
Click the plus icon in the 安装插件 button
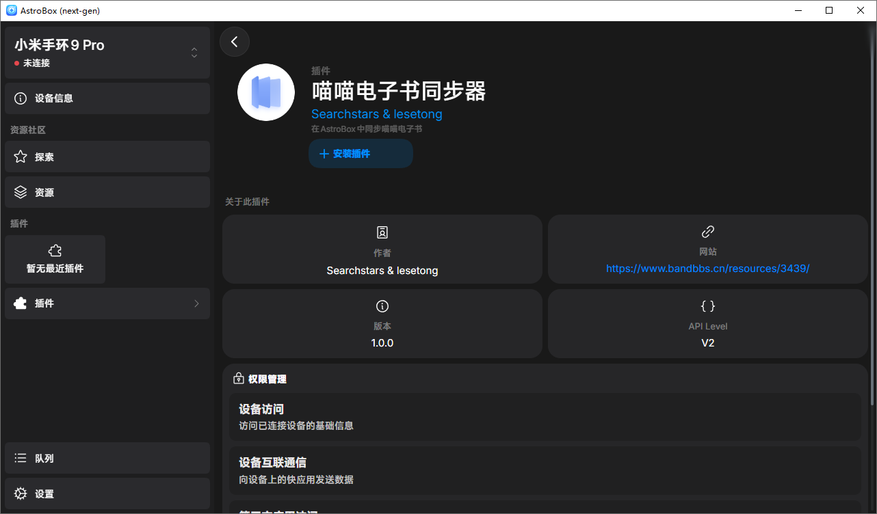pos(324,154)
